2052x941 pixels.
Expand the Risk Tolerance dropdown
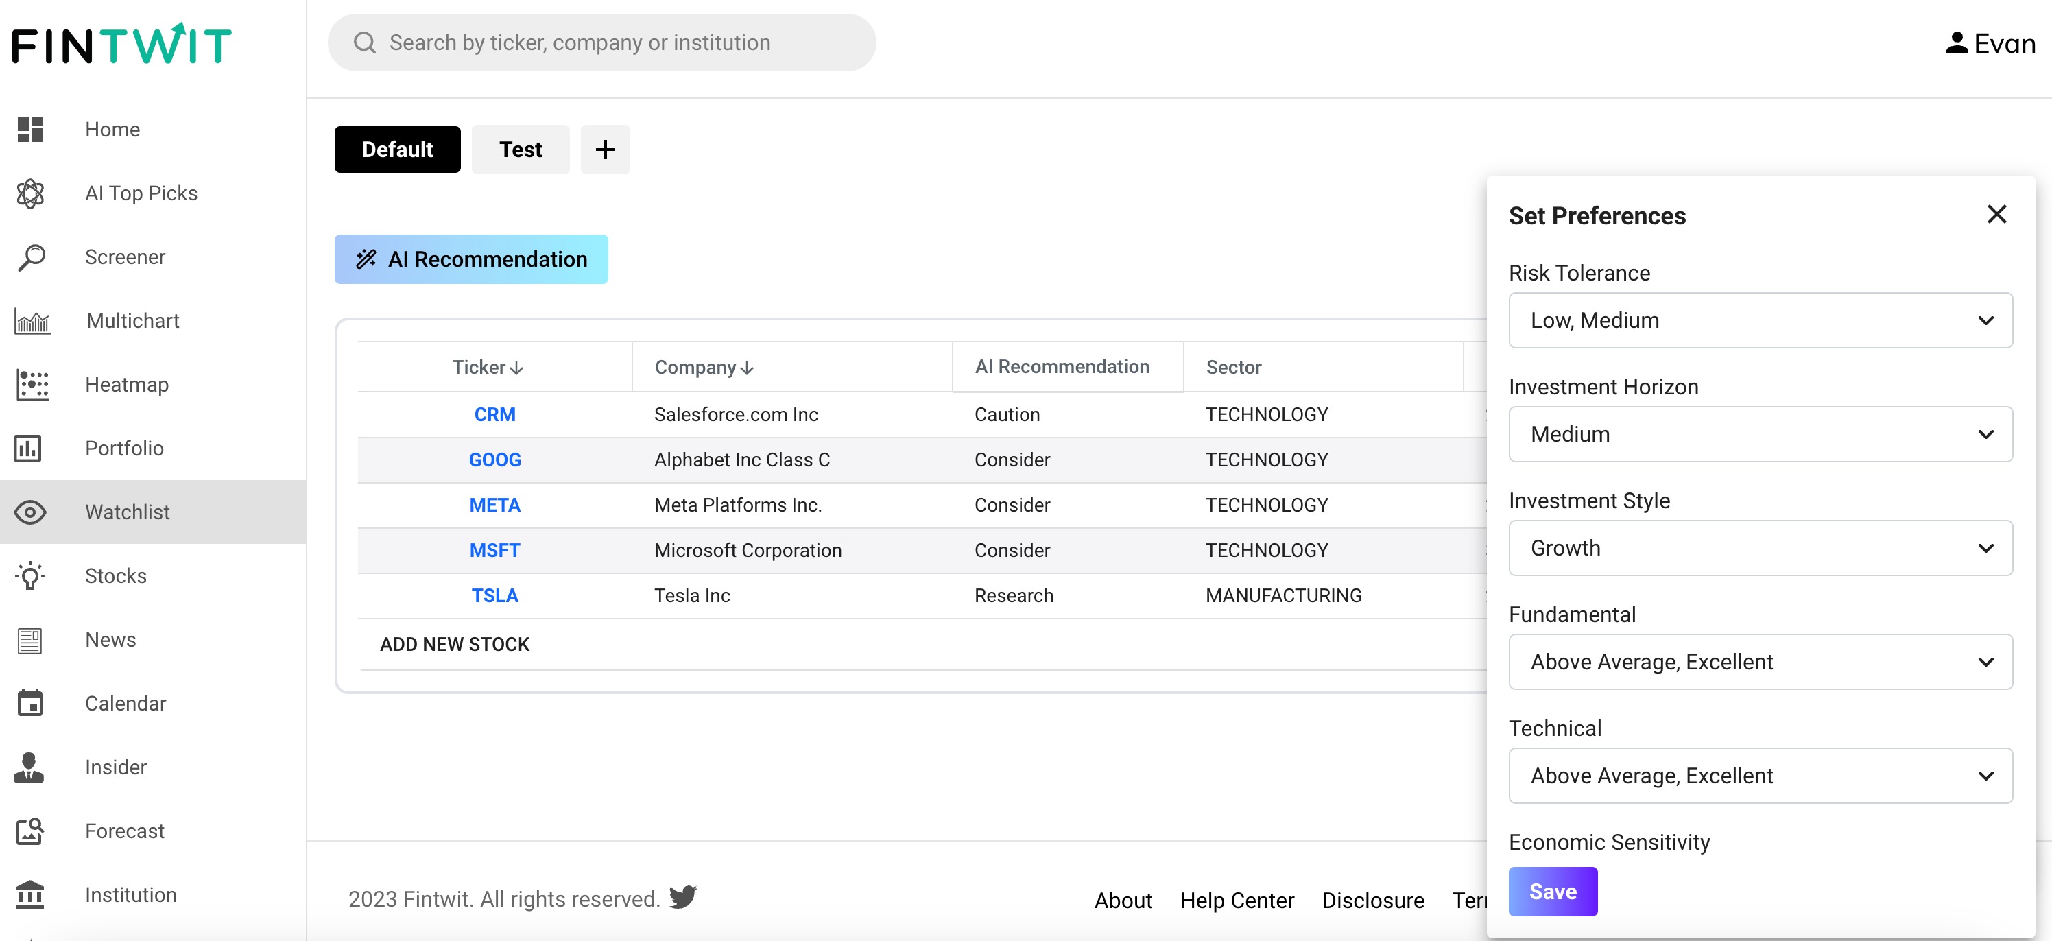click(x=1760, y=320)
